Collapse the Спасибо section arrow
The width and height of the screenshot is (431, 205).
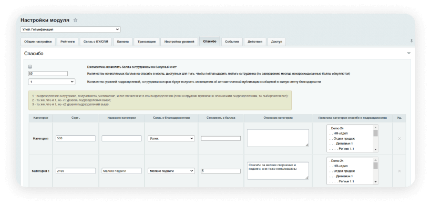pyautogui.click(x=409, y=53)
